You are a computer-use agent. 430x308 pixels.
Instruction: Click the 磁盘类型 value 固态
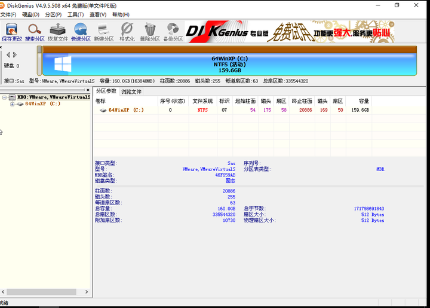231,181
